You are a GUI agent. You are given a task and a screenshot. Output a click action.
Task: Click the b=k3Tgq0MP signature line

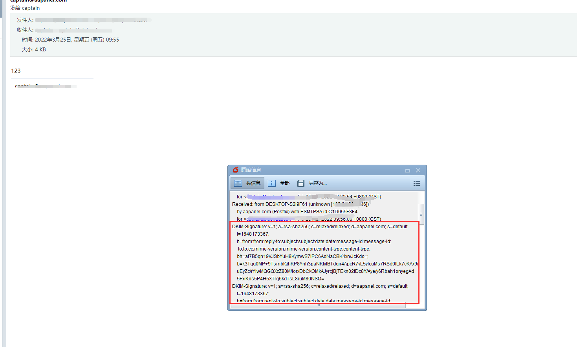(327, 264)
